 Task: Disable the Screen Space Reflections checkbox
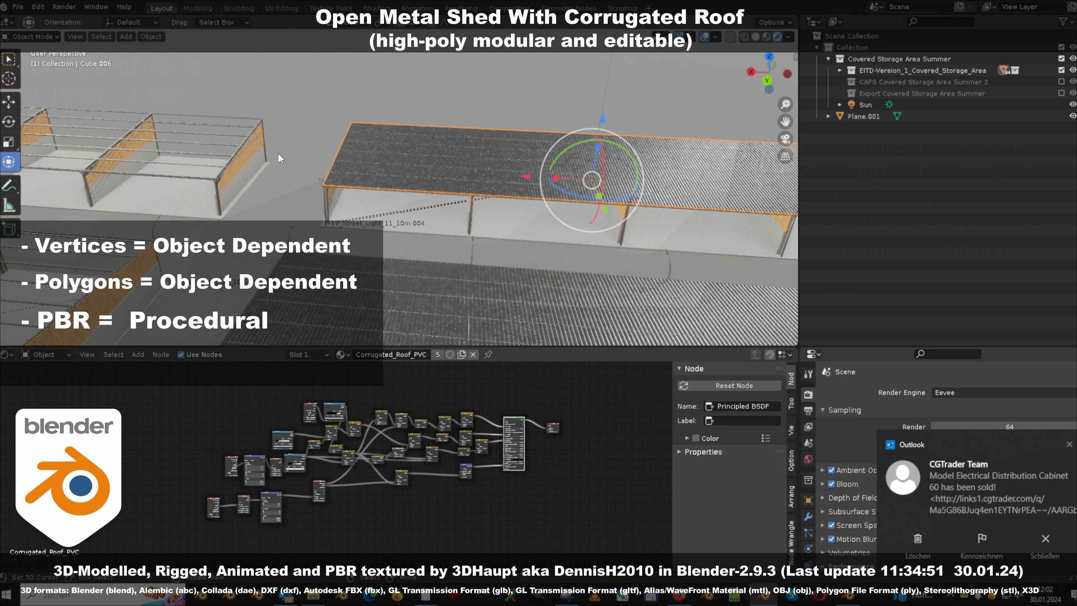[x=832, y=525]
